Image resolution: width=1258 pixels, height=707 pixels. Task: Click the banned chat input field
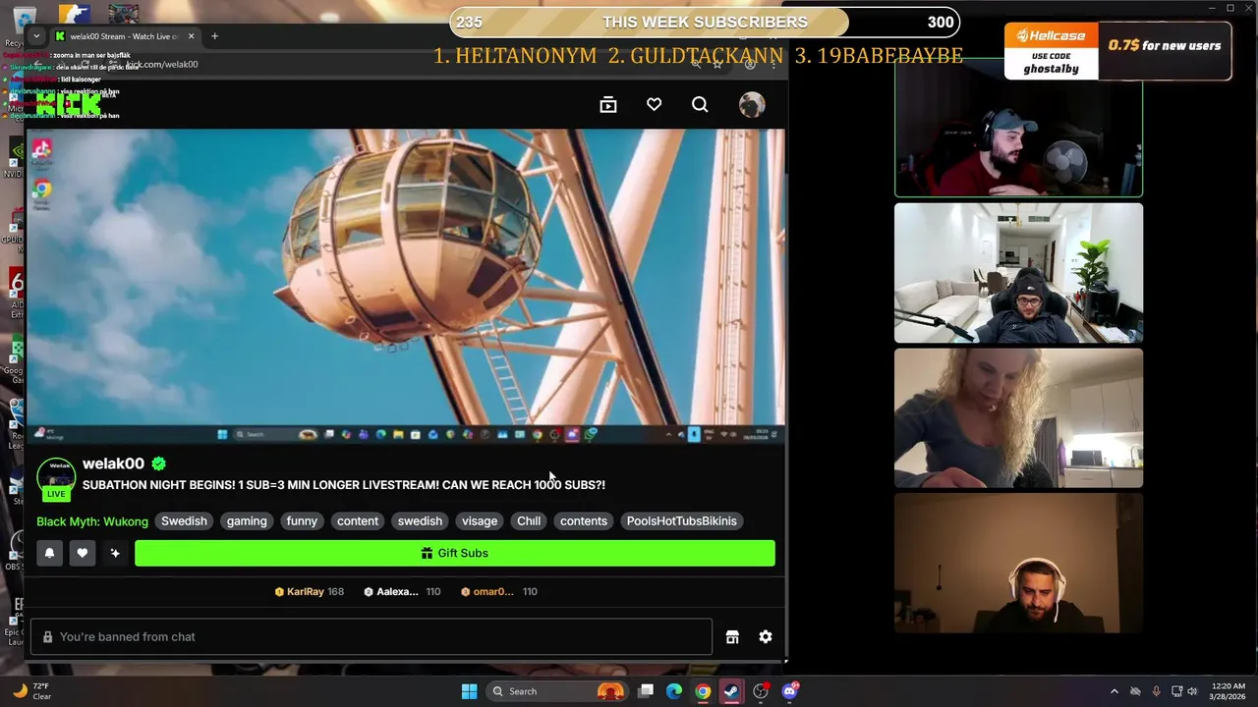pos(372,636)
